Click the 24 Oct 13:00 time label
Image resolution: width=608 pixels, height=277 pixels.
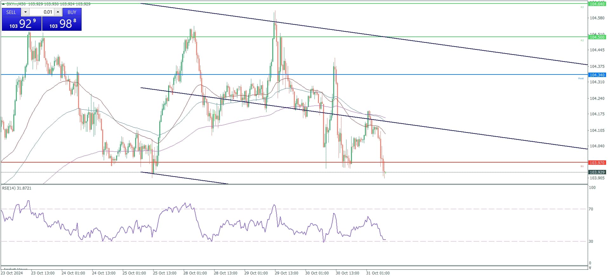pos(104,273)
